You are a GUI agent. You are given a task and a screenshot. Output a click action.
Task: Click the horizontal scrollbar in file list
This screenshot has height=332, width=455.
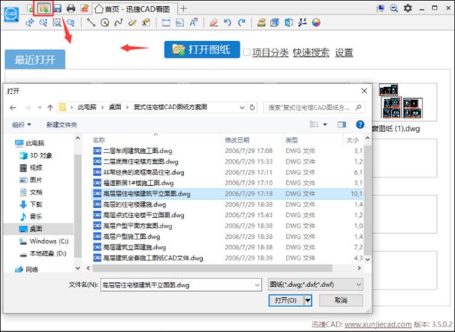[212, 268]
